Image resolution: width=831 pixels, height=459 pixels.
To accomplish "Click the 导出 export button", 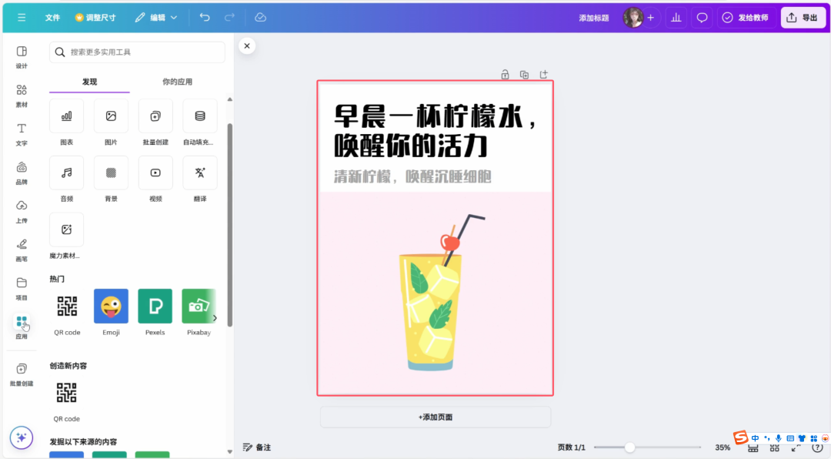I will tap(803, 17).
